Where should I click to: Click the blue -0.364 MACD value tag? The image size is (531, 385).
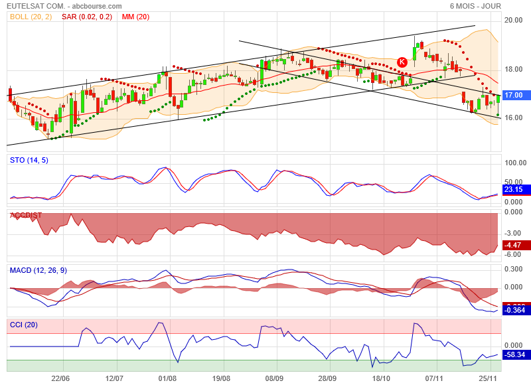click(x=516, y=310)
